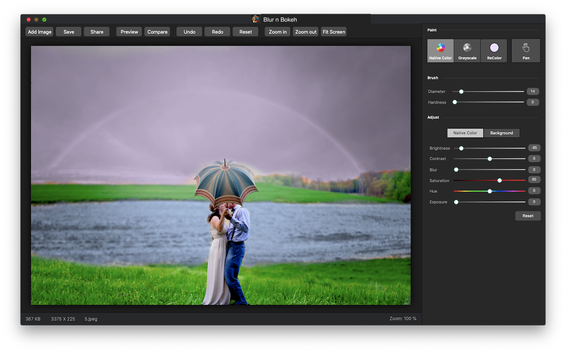Save the edited image
The width and height of the screenshot is (566, 353).
coord(69,32)
